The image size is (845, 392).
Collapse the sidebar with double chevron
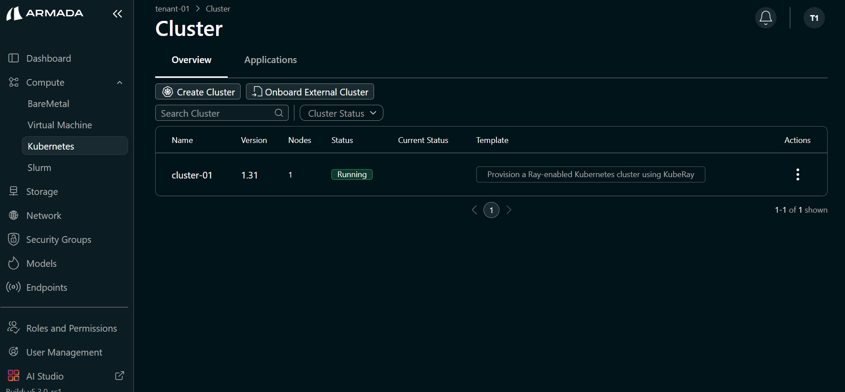click(117, 14)
